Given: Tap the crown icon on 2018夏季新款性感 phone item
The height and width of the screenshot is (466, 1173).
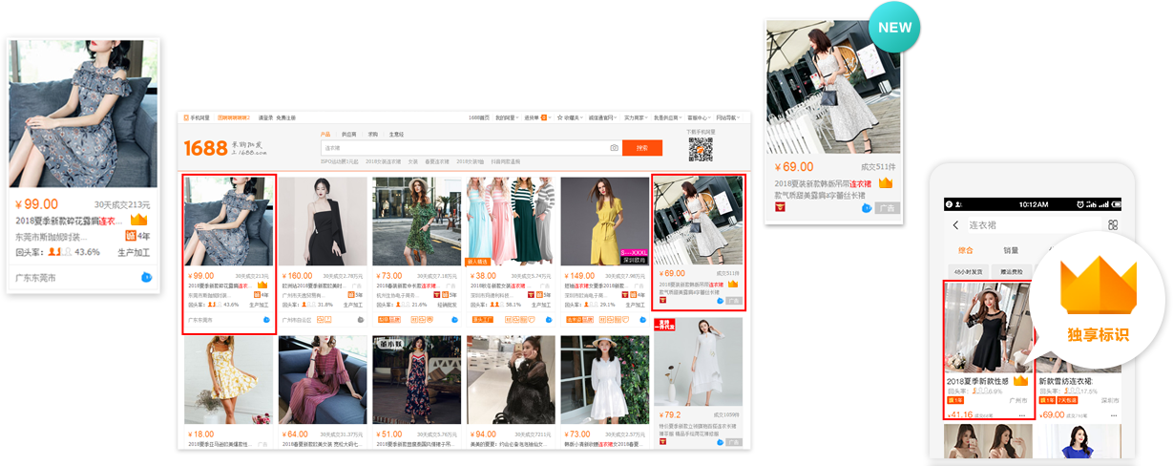Looking at the screenshot, I should pyautogui.click(x=1021, y=381).
